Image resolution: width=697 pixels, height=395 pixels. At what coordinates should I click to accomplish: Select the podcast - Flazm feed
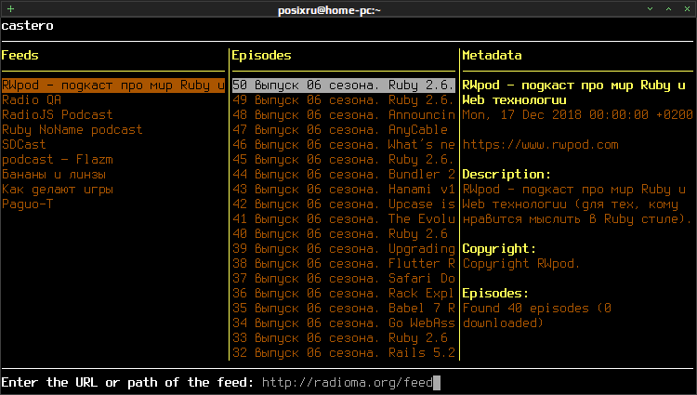pyautogui.click(x=58, y=160)
